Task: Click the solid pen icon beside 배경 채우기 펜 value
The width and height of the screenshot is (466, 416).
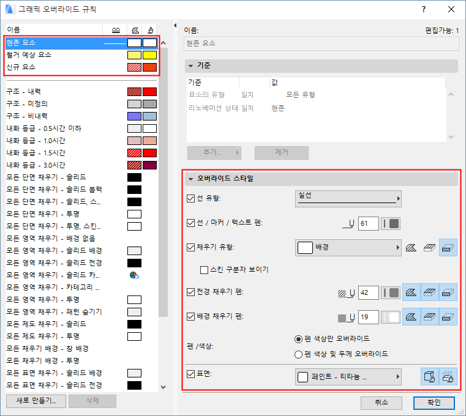Action: (x=346, y=318)
